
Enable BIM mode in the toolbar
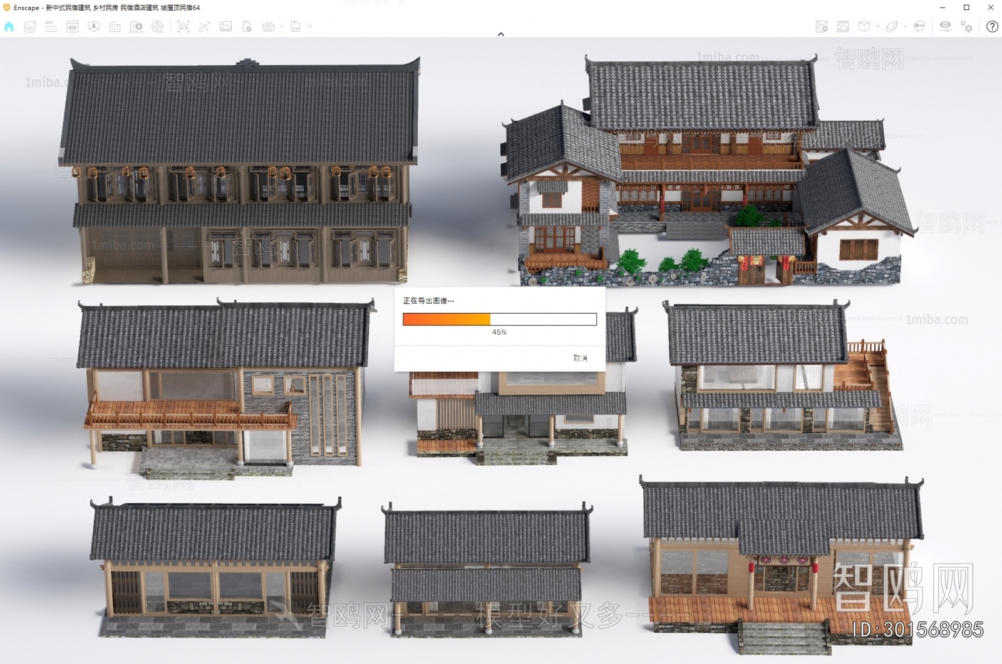(51, 27)
